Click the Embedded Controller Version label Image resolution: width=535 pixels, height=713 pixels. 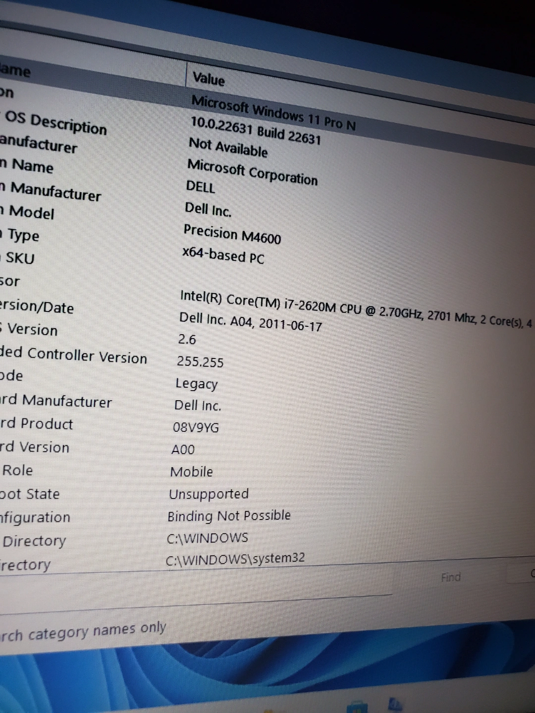tap(73, 356)
